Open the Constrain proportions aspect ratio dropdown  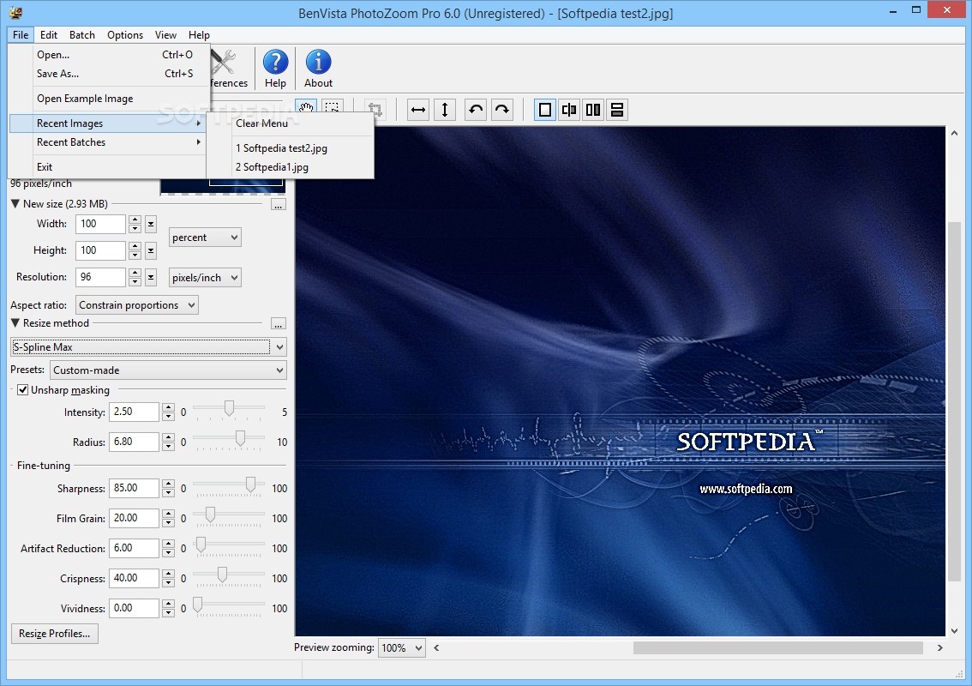click(137, 305)
